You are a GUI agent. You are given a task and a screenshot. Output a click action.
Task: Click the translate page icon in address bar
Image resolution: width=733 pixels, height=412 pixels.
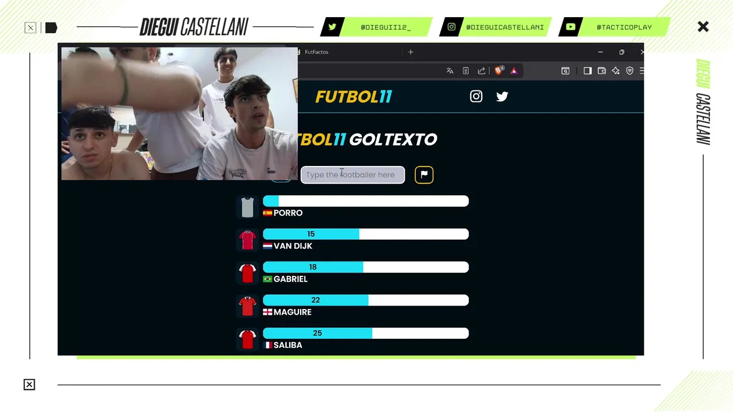pos(450,71)
